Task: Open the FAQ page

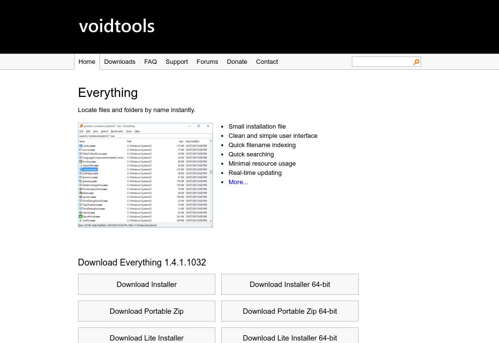Action: [151, 62]
